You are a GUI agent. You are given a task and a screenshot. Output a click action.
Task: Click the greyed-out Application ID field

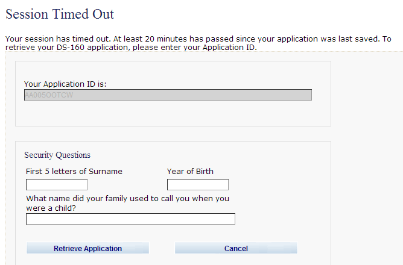pos(168,95)
